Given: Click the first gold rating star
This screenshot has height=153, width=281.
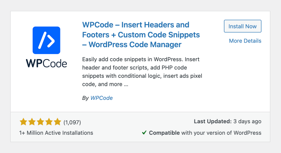Looking at the screenshot, I should pos(23,122).
